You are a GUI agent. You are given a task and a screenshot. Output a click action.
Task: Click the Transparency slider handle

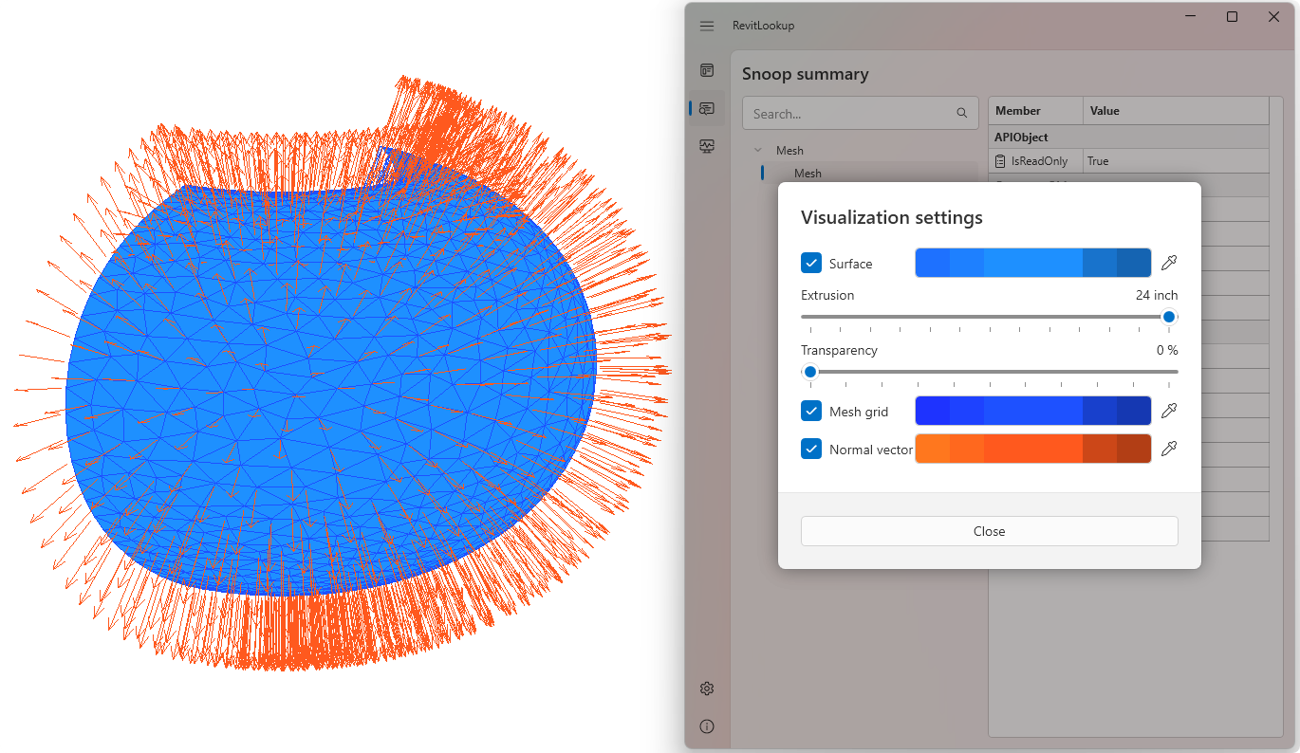tap(810, 371)
